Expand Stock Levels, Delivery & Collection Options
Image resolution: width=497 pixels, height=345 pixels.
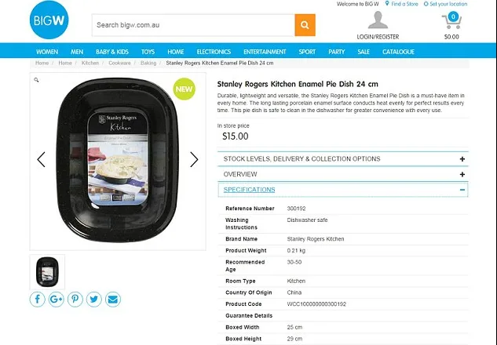[343, 159]
